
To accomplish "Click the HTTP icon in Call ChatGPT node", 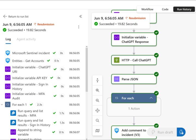I will tap(117, 60).
